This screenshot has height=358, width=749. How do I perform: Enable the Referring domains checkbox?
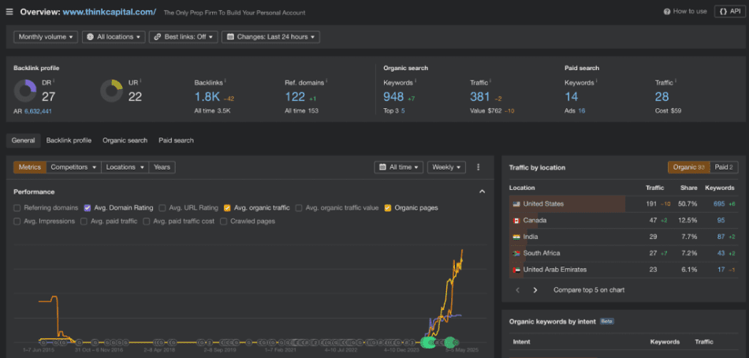tap(17, 208)
